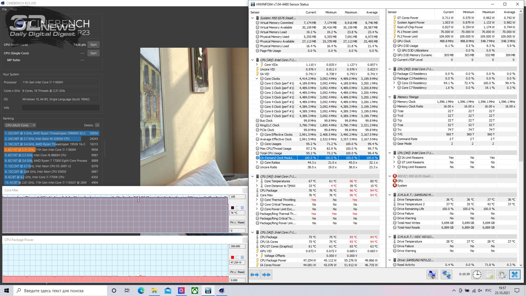Switch to Cinebench via its taskbar icon

click(222, 291)
